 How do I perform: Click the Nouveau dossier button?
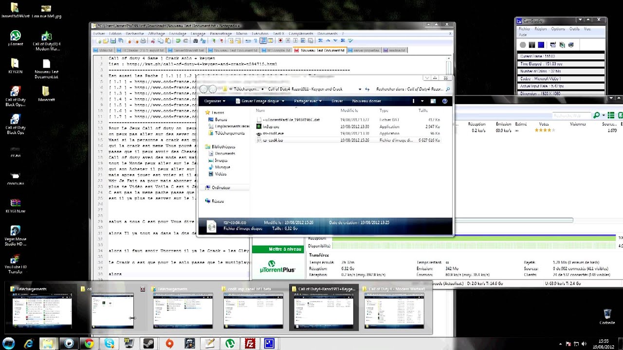(366, 101)
